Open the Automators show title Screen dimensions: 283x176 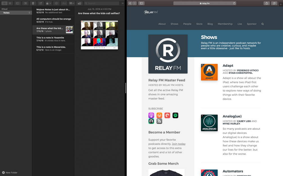click(233, 171)
